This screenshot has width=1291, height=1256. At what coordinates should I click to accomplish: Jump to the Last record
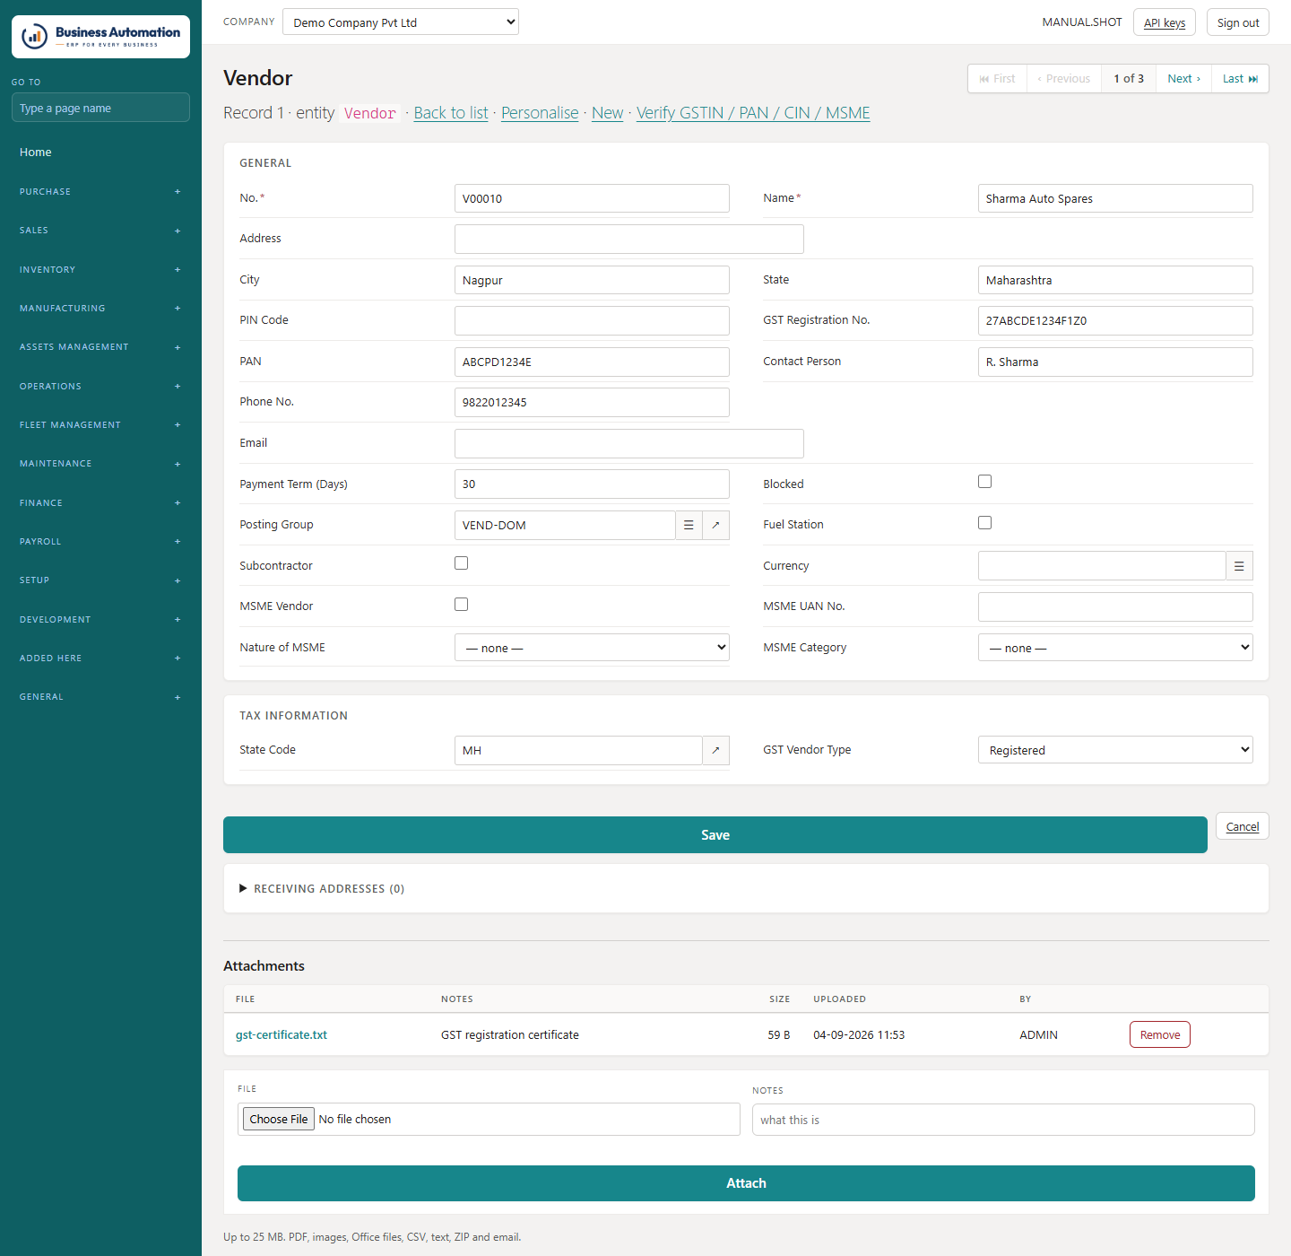[x=1240, y=79]
